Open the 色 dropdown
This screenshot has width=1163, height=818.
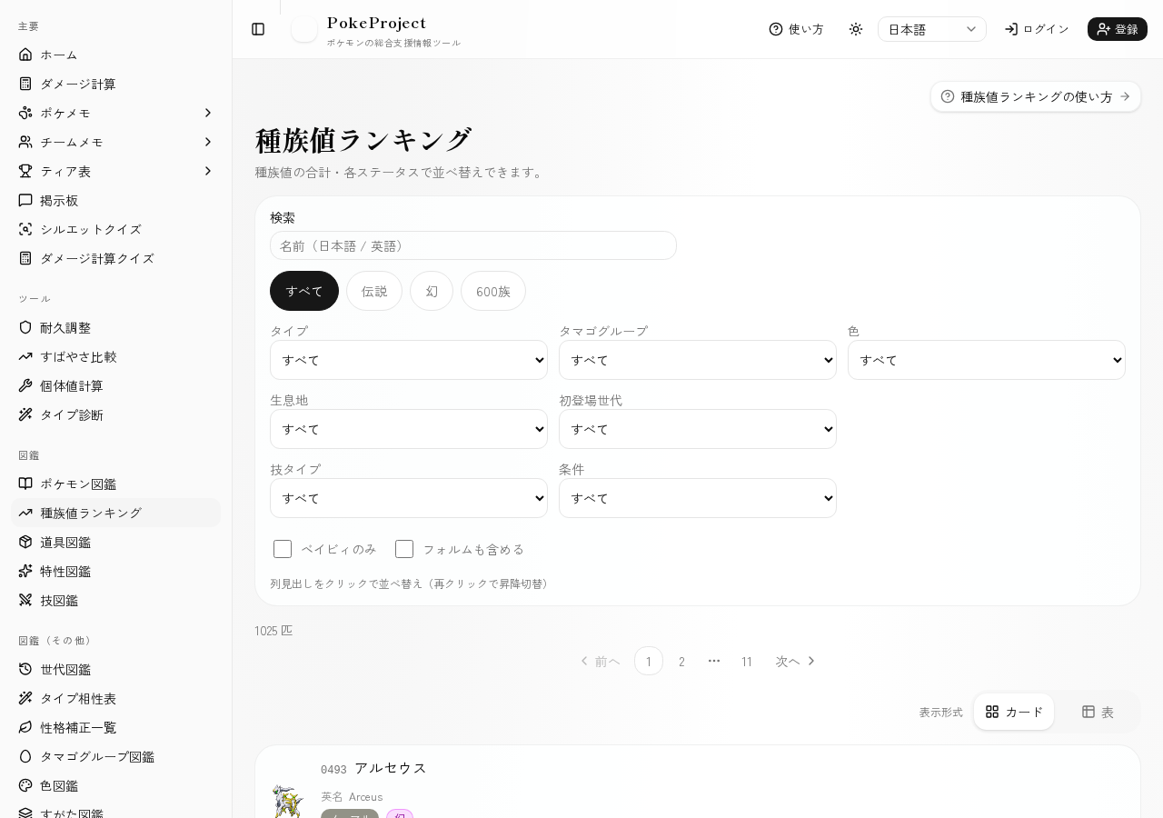pyautogui.click(x=987, y=360)
